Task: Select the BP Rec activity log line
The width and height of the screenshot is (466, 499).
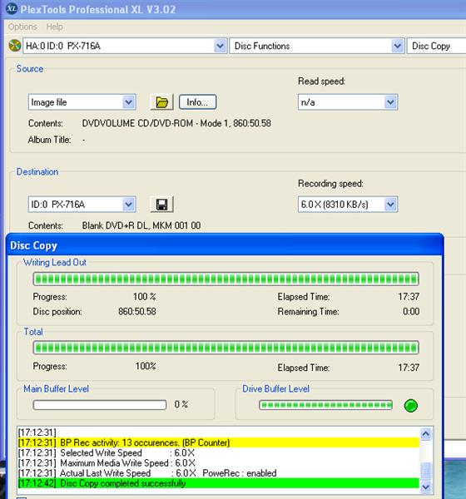Action: click(x=219, y=442)
